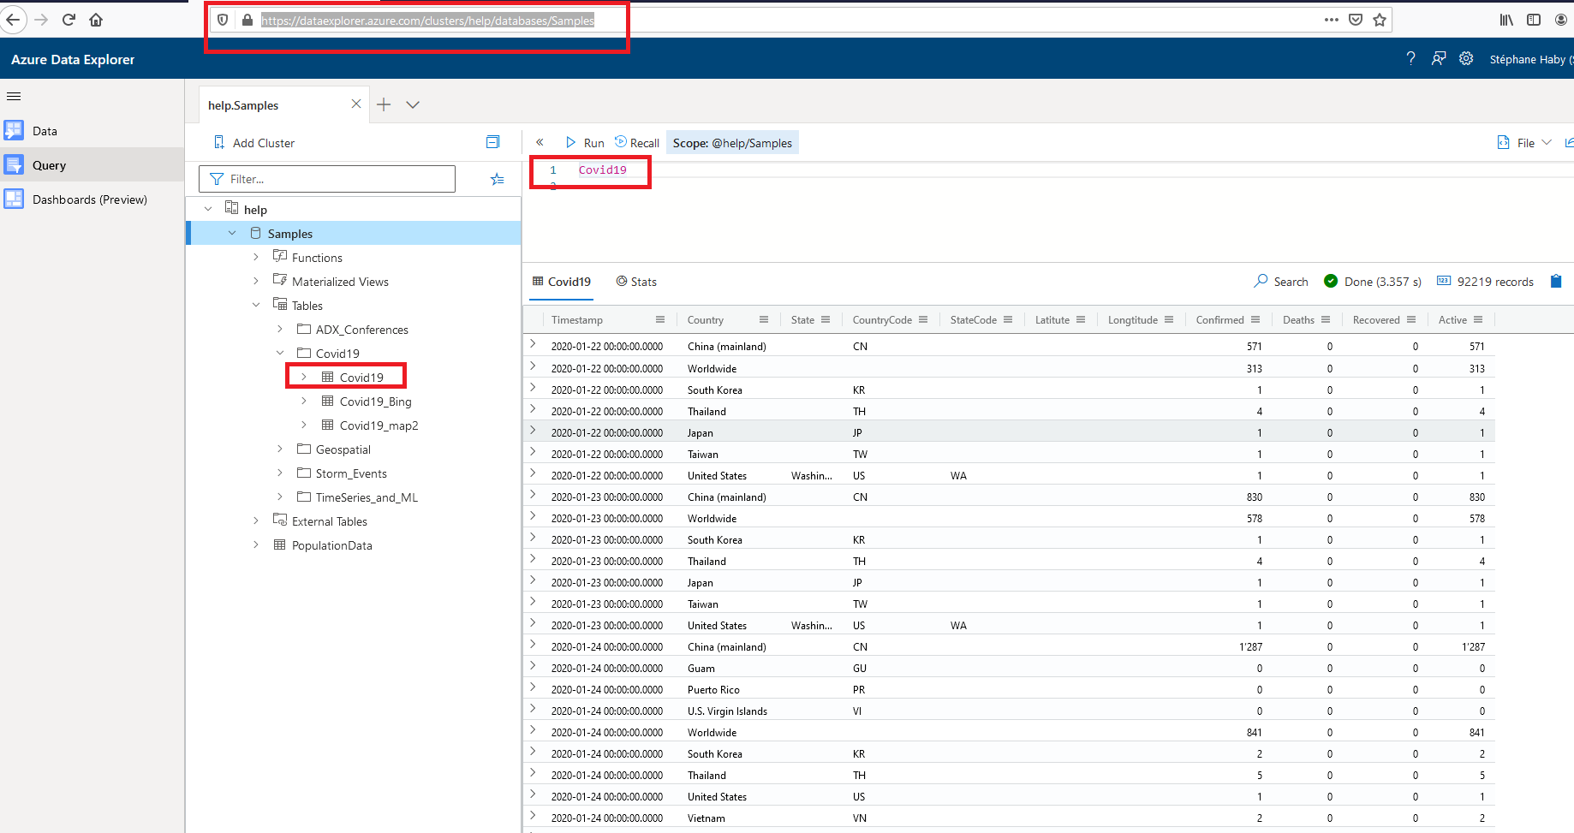
Task: Open Stéphane Haby account menu
Action: coord(1530,59)
